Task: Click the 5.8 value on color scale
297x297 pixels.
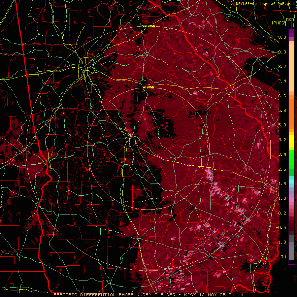Action: click(x=282, y=111)
